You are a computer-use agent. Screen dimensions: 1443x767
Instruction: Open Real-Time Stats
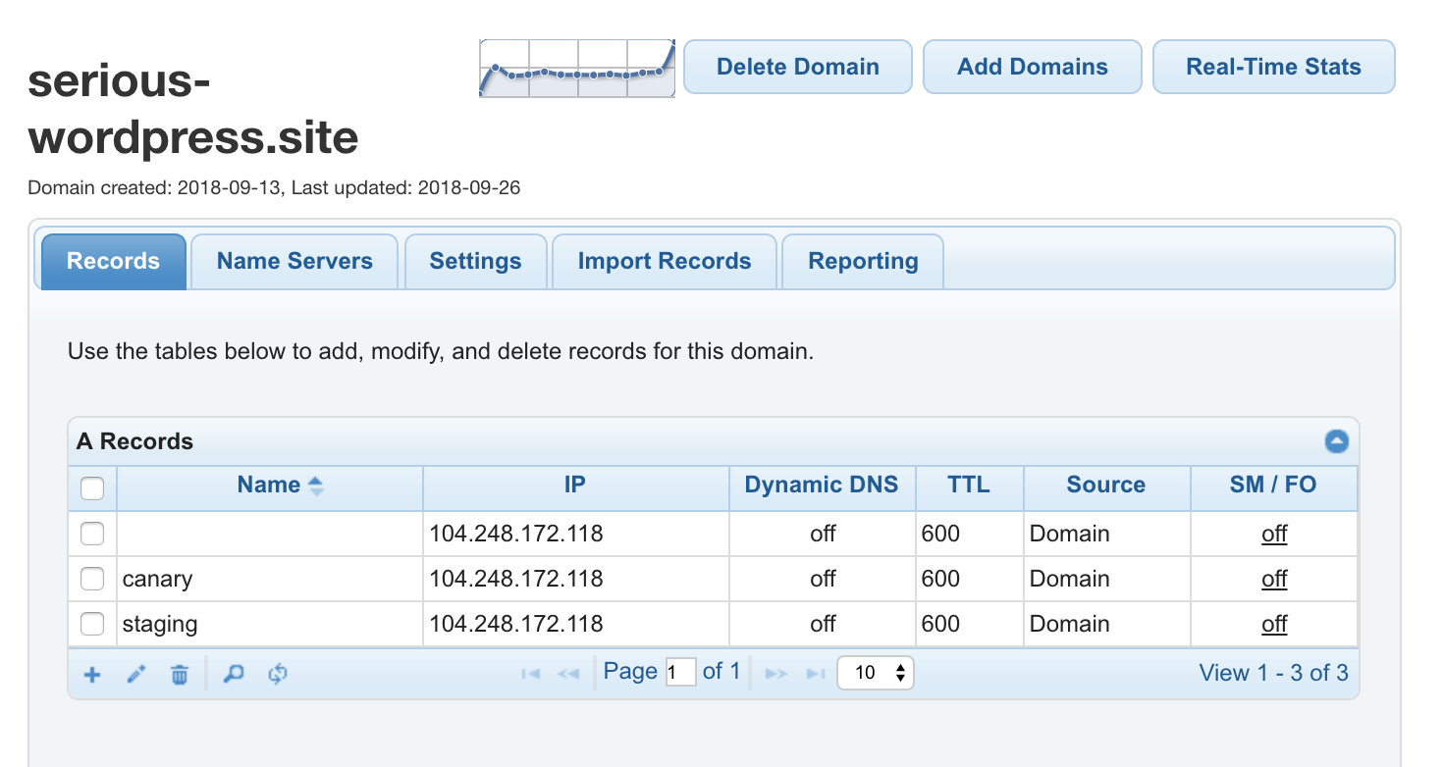click(x=1273, y=67)
